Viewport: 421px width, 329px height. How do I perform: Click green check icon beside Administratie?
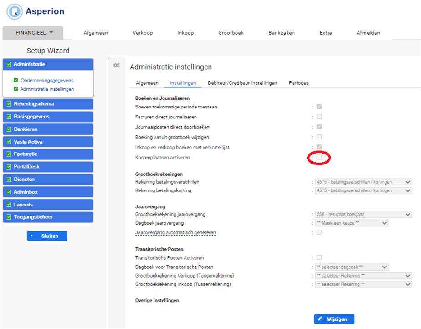(x=9, y=64)
